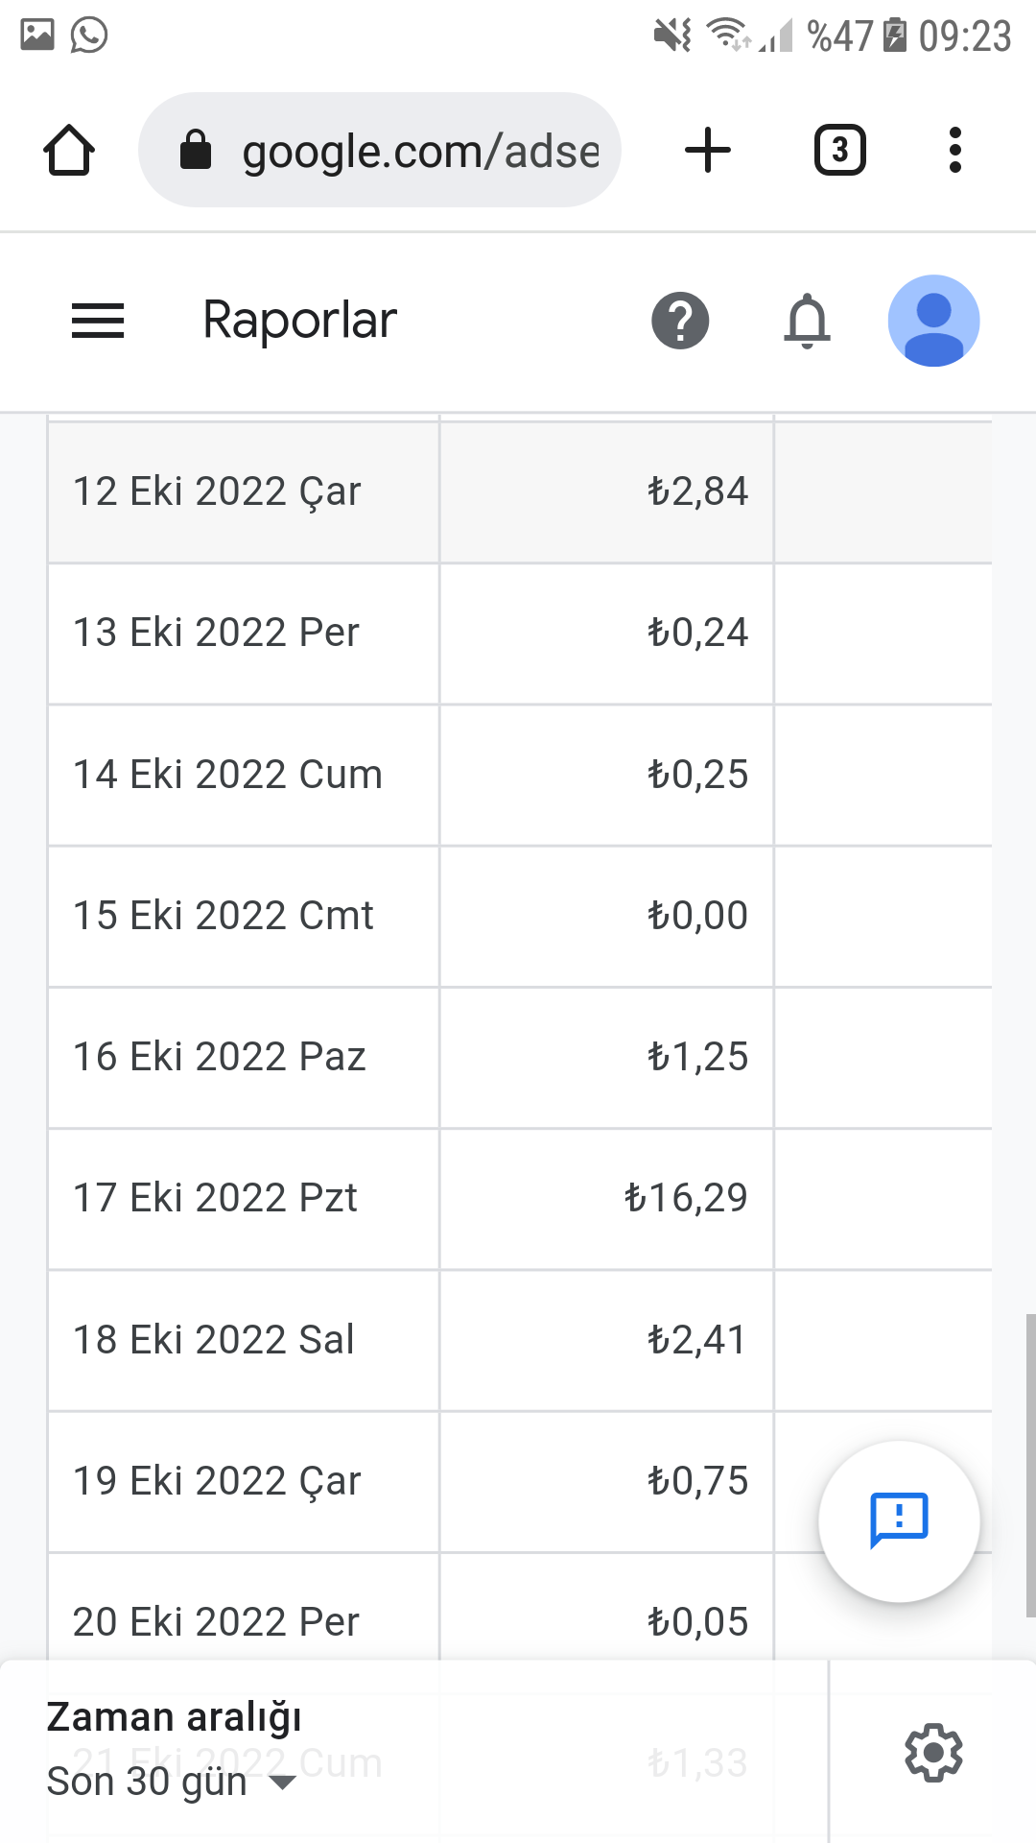Select the 17 Eki 2022 Pzt row
1036x1843 pixels.
point(520,1198)
